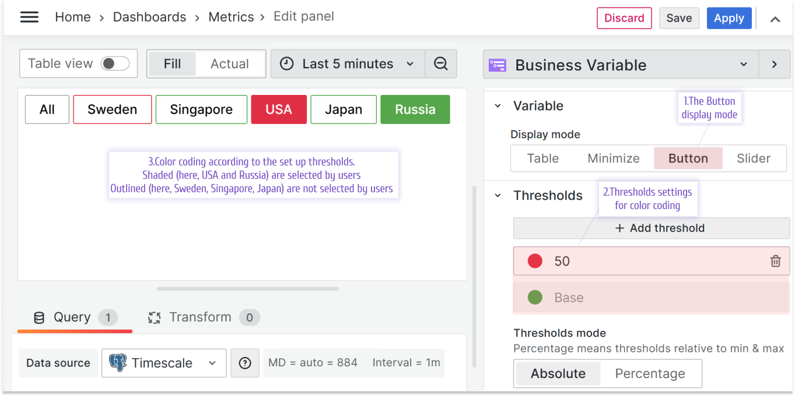Delete the 50 threshold using the trash icon
Image resolution: width=795 pixels, height=396 pixels.
tap(775, 261)
